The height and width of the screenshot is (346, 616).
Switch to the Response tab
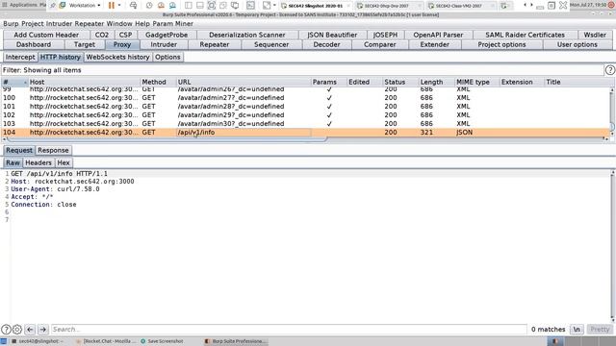(53, 150)
